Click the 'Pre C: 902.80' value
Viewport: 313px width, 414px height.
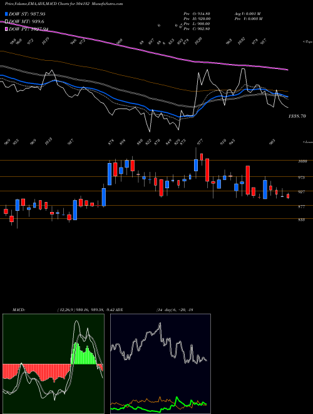click(197, 29)
